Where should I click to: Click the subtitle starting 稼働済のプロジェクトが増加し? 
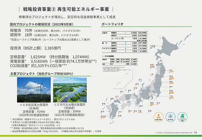click(x=67, y=17)
